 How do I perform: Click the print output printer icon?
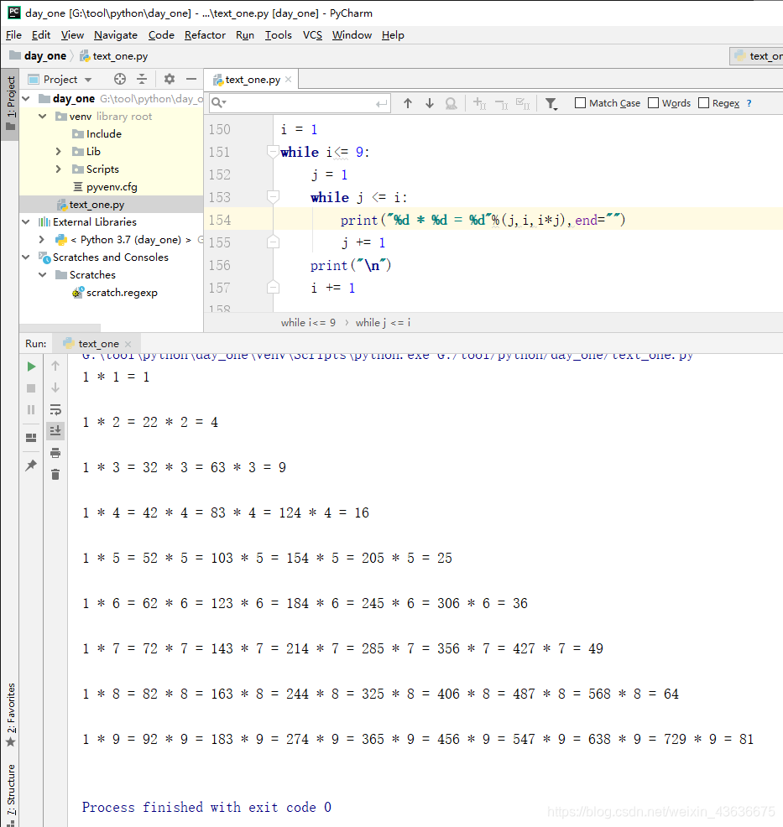click(55, 453)
